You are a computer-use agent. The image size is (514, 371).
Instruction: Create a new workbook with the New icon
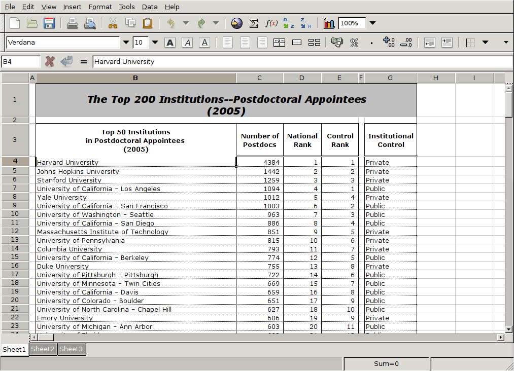pyautogui.click(x=15, y=23)
